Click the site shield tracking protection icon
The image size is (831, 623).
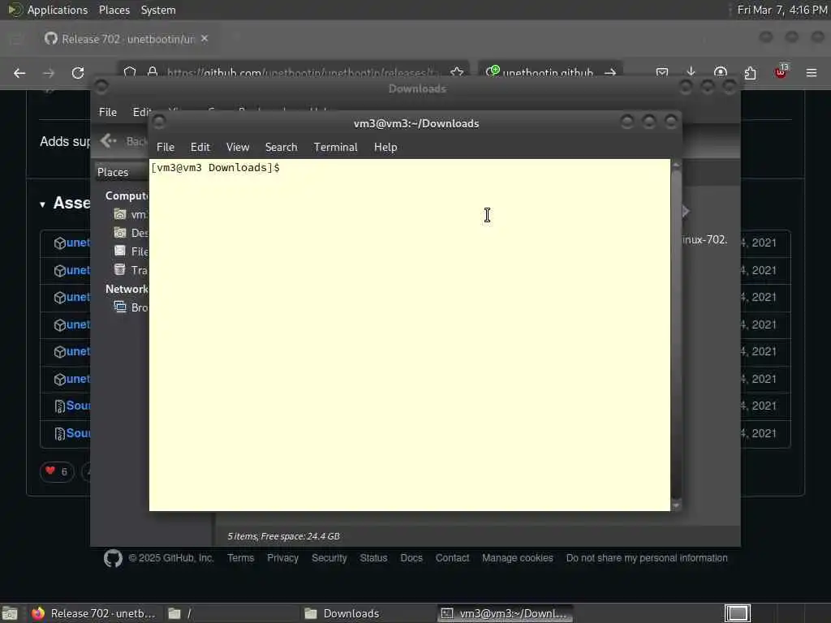click(x=130, y=72)
